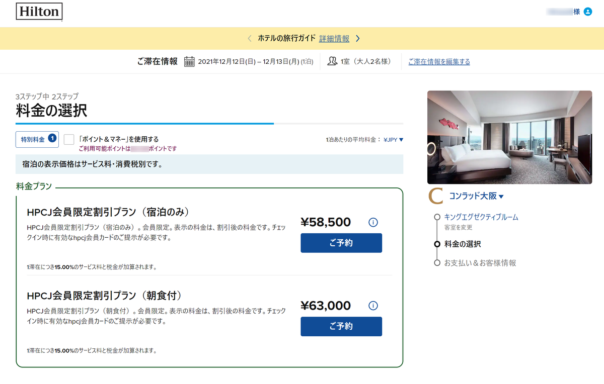Click the ホテルの旅行ガイド banner text
This screenshot has height=384, width=604.
tap(287, 39)
